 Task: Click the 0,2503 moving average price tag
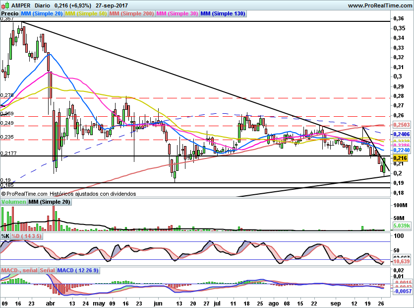coord(402,125)
